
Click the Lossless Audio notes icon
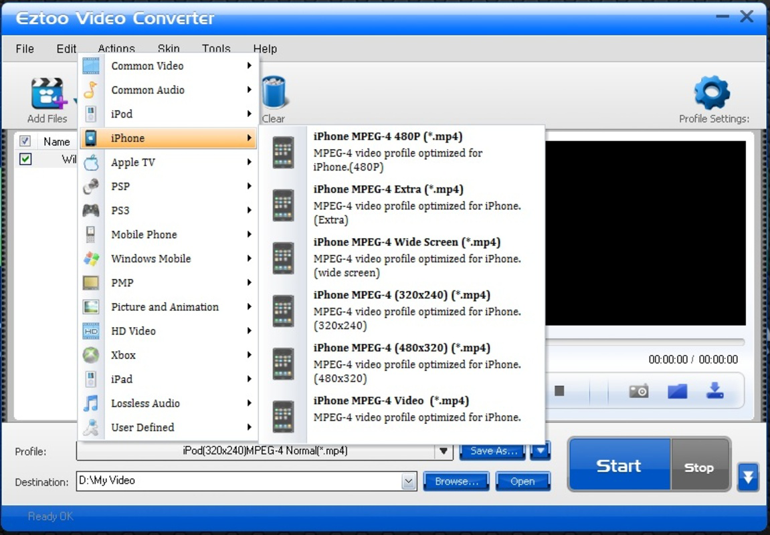[x=91, y=403]
